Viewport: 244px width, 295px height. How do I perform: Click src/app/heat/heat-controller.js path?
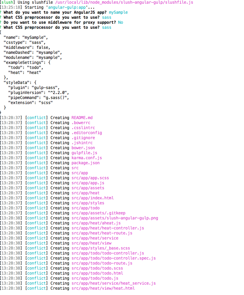coord(108,228)
